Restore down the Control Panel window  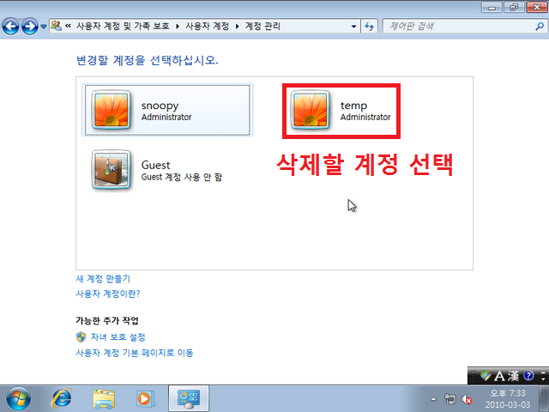[514, 7]
